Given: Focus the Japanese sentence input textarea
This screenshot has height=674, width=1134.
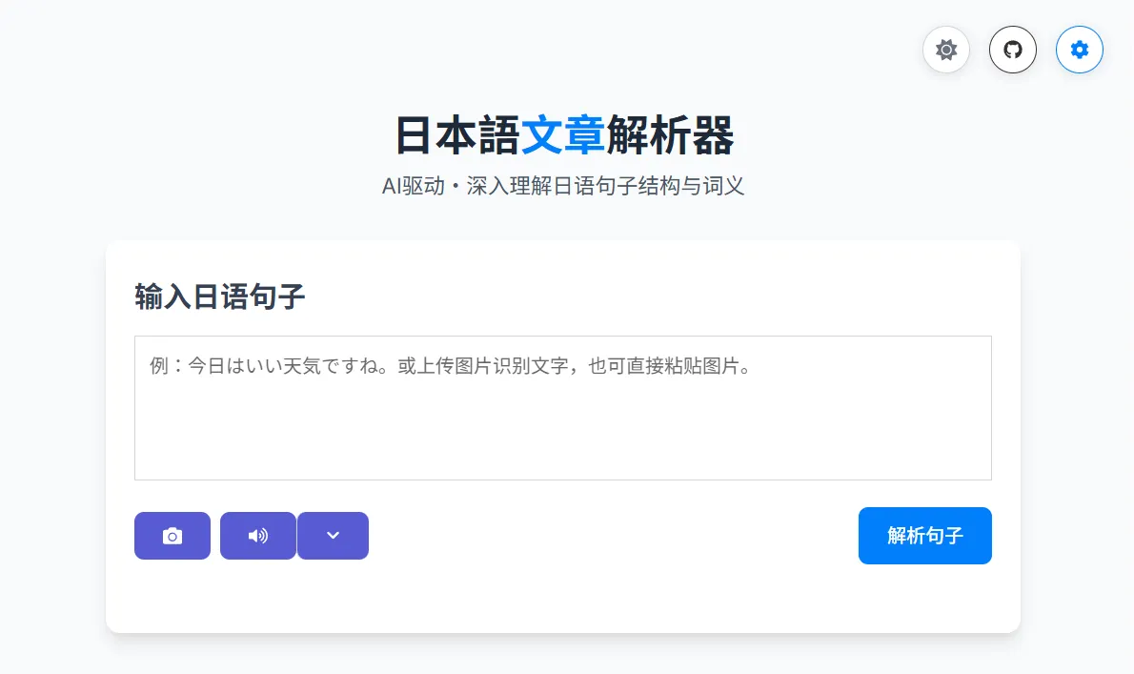Looking at the screenshot, I should 562,408.
